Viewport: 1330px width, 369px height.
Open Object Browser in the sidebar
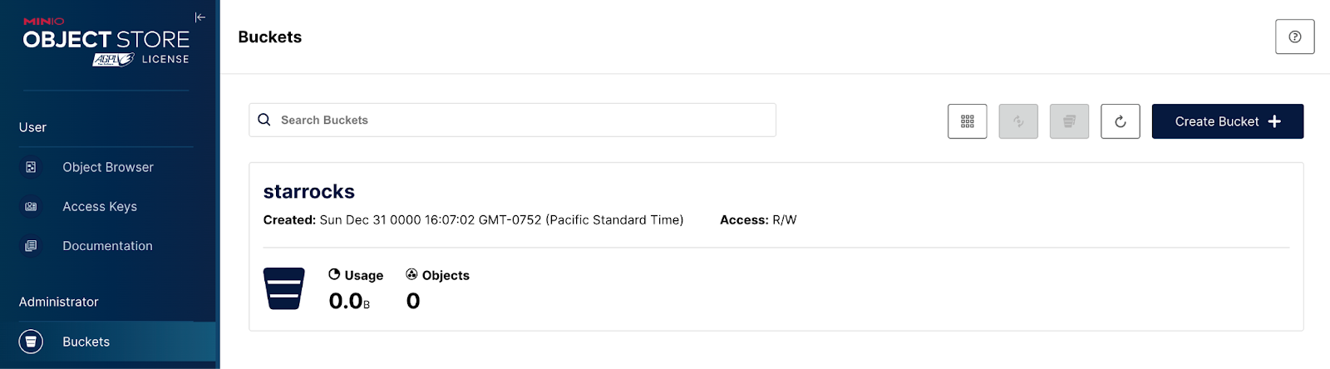tap(108, 167)
